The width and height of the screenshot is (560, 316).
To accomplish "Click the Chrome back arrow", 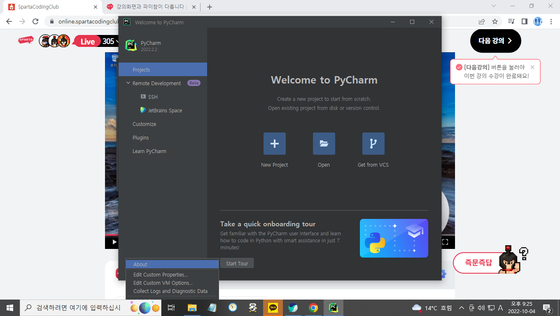I will 9,21.
